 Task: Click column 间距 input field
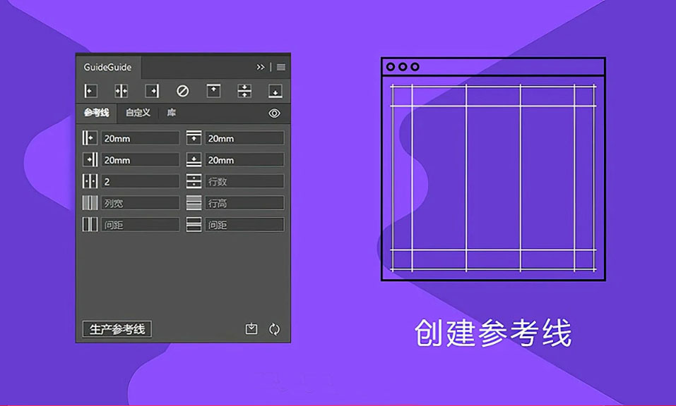140,224
